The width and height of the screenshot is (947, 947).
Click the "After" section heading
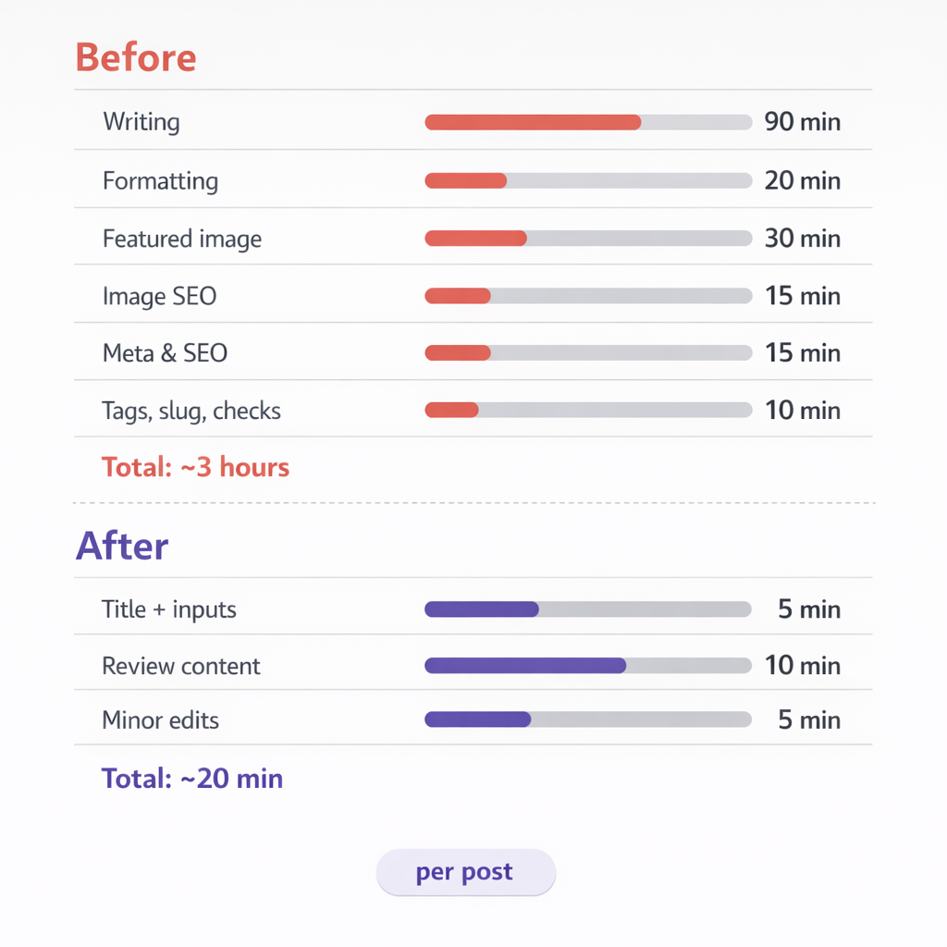click(x=121, y=546)
